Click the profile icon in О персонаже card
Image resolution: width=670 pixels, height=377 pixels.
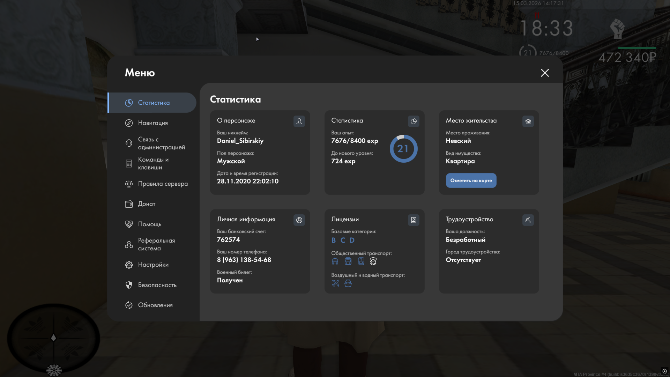(x=299, y=121)
